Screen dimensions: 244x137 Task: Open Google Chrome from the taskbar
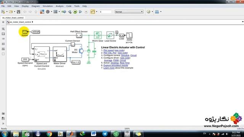coord(49,134)
